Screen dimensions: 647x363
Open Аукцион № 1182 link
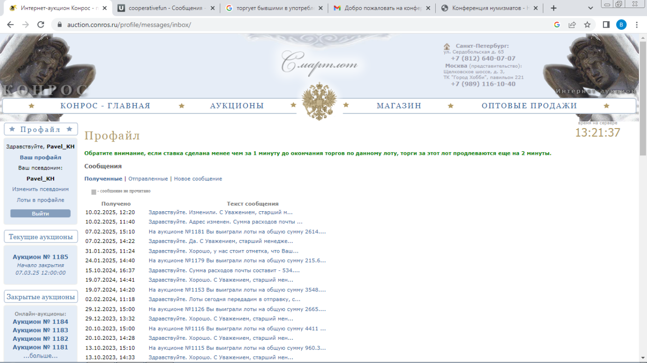(x=40, y=339)
